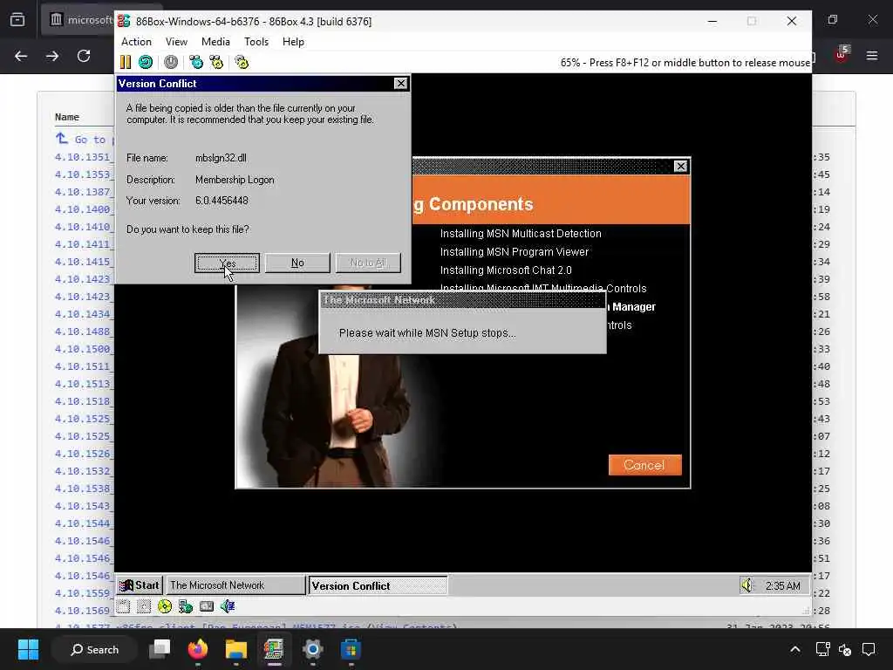Open Microsoft Store from the taskbar
This screenshot has height=670, width=893.
tap(351, 649)
